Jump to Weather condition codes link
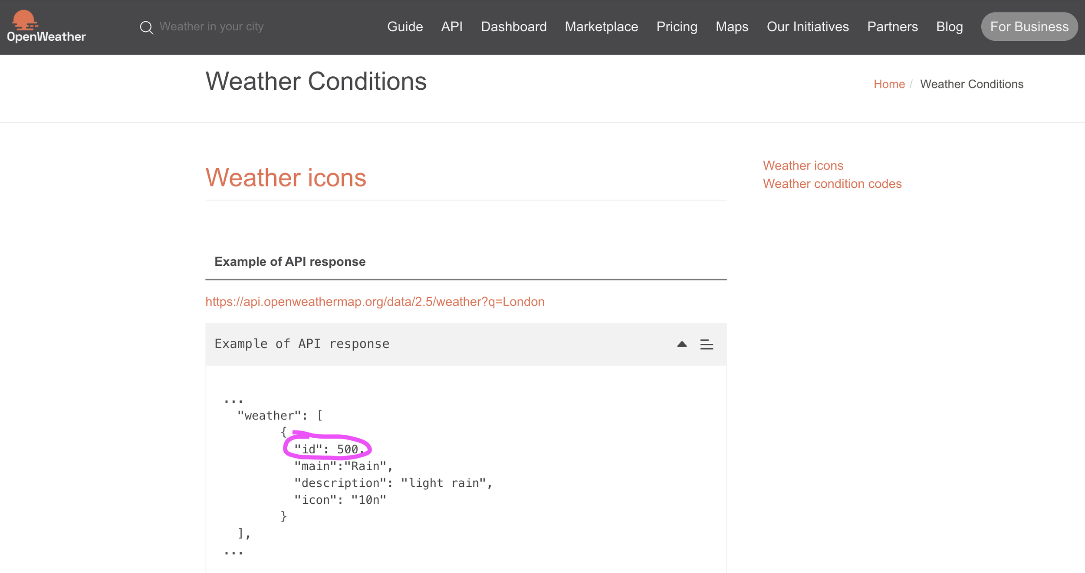Viewport: 1085px width, 573px height. [832, 184]
